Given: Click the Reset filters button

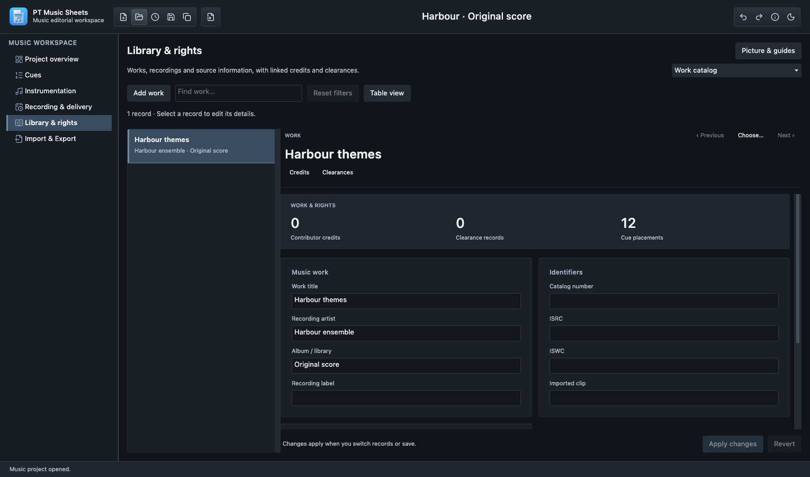Looking at the screenshot, I should [332, 93].
